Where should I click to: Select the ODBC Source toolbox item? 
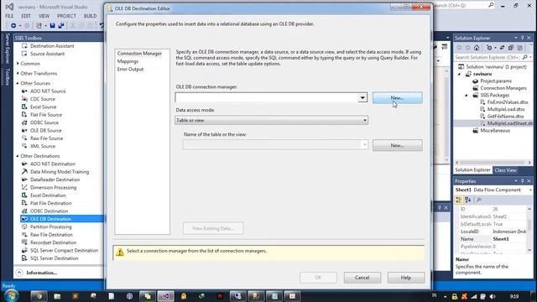coord(44,122)
